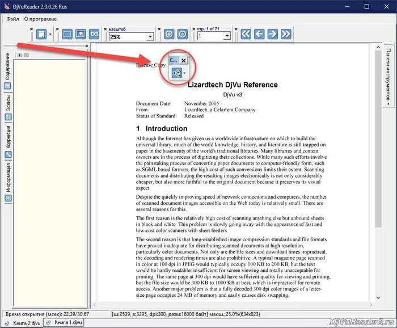The width and height of the screenshot is (397, 328).
Task: Click the '1 Introduction' heading
Action: tap(162, 129)
